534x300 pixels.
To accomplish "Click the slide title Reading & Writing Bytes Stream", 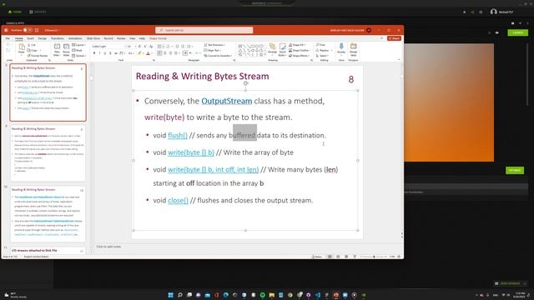I will [x=202, y=76].
